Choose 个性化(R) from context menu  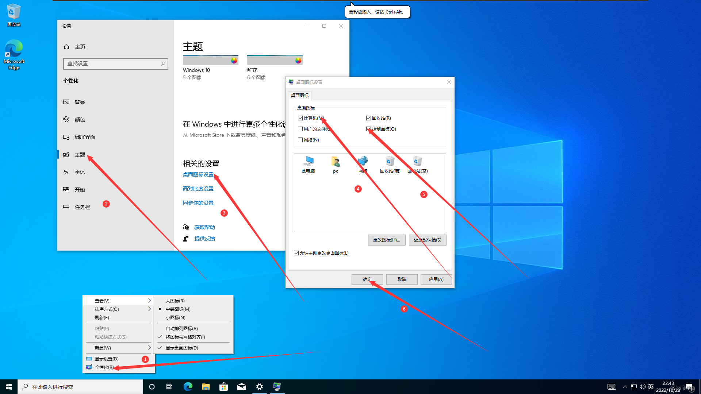click(x=104, y=367)
